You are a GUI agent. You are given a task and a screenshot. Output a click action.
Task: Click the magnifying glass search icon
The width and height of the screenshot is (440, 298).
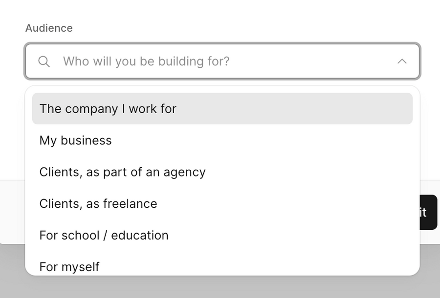tap(44, 61)
